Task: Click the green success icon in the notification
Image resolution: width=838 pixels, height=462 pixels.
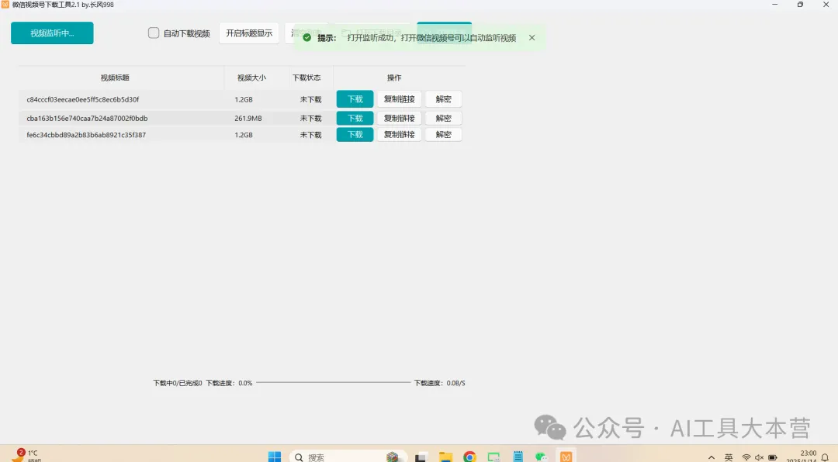Action: click(x=306, y=37)
